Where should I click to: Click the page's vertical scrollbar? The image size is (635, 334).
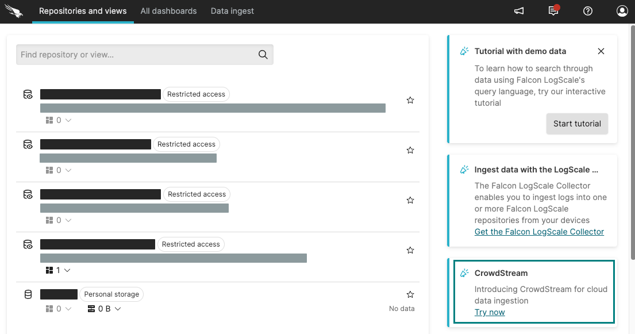click(632, 144)
